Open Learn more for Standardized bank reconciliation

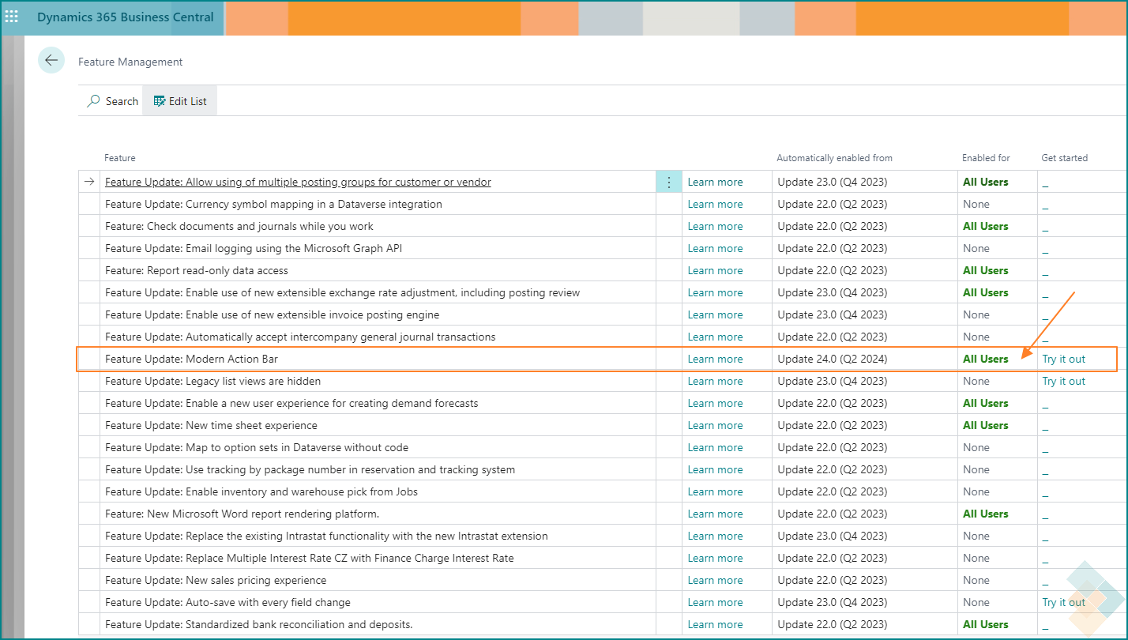[715, 624]
